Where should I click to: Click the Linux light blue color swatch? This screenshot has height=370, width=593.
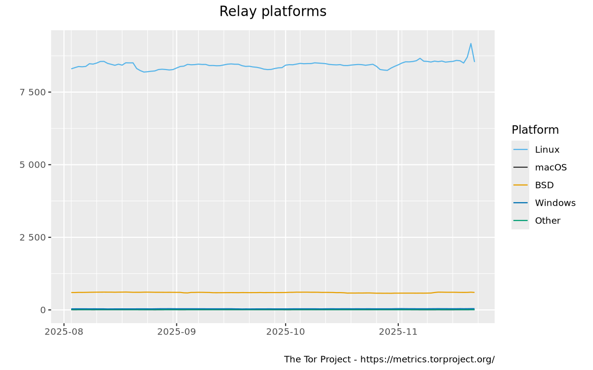520,149
